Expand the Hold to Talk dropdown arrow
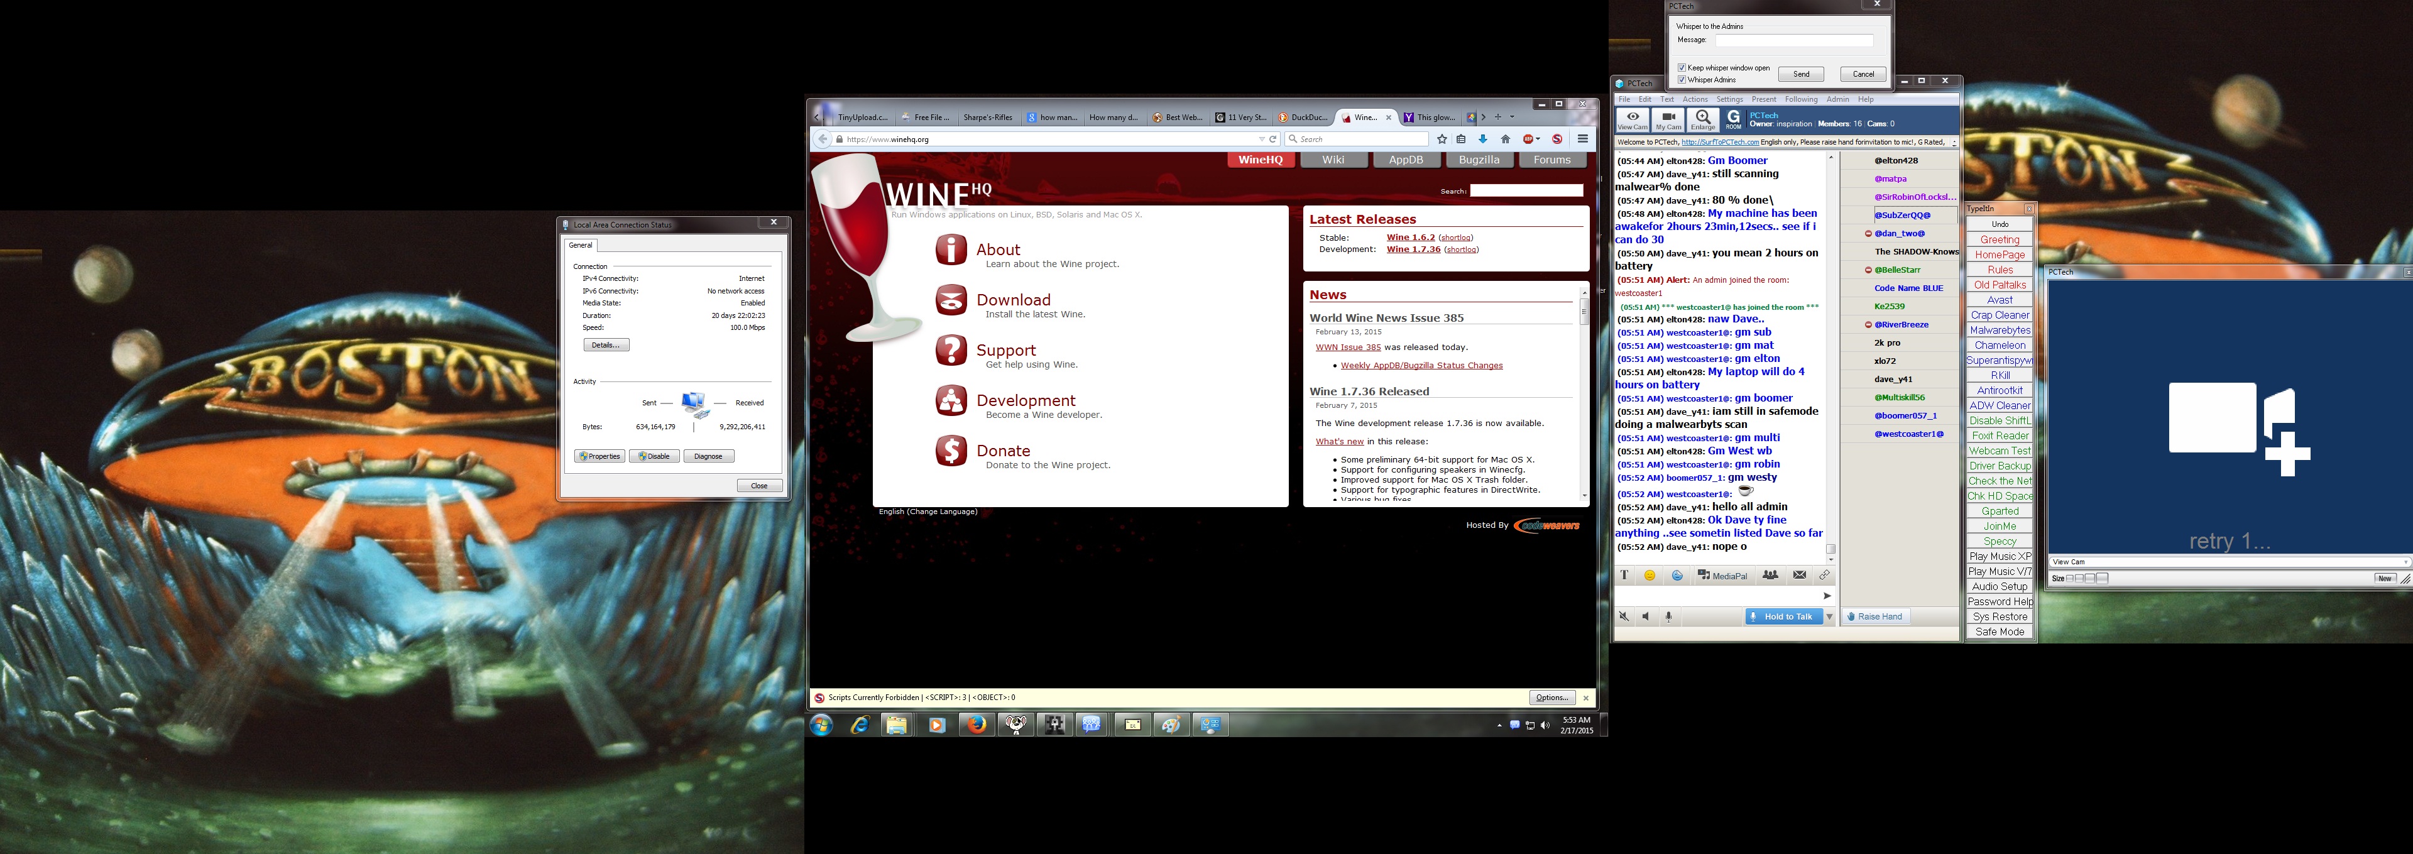 [1829, 616]
